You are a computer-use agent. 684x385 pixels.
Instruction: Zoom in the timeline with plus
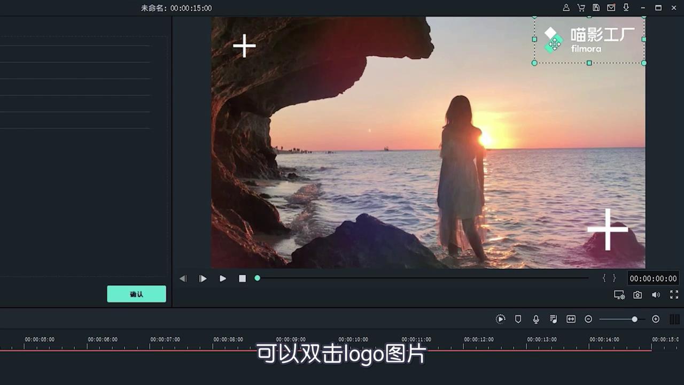tap(656, 319)
